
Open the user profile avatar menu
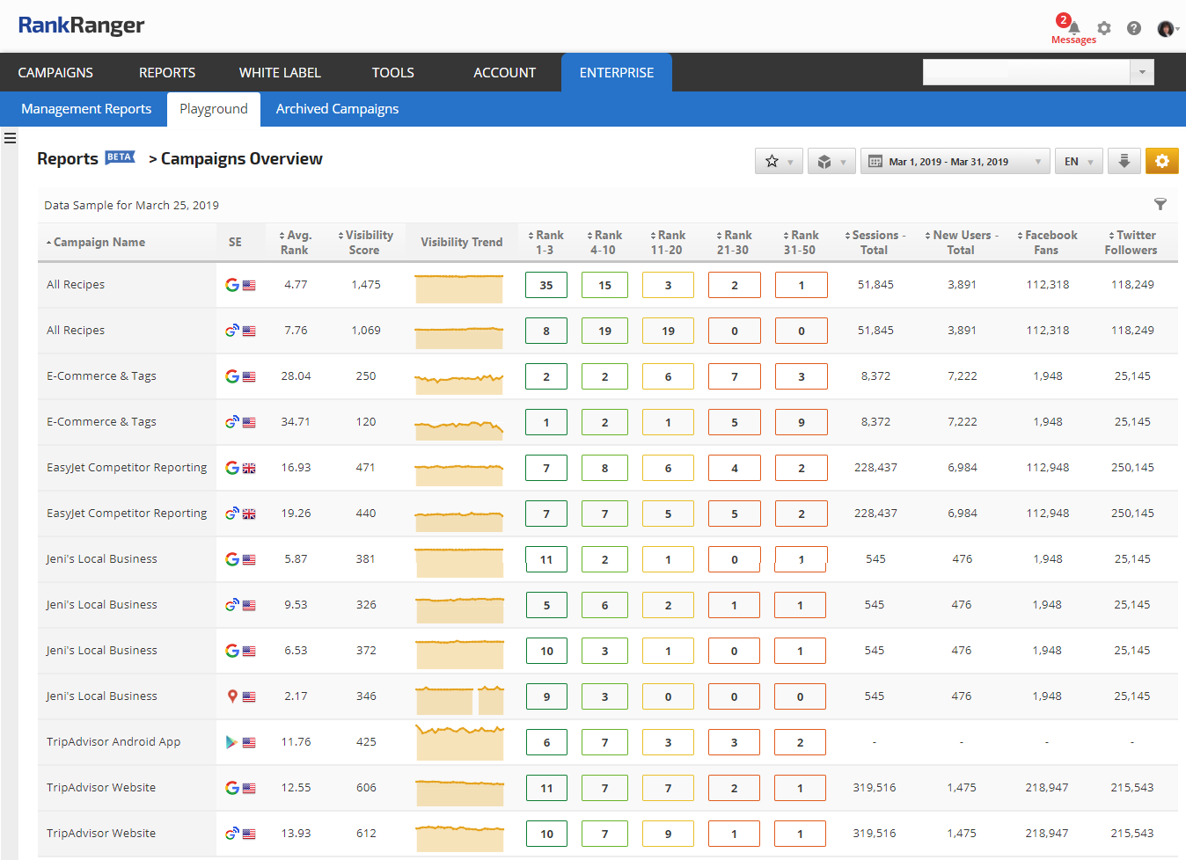tap(1167, 29)
